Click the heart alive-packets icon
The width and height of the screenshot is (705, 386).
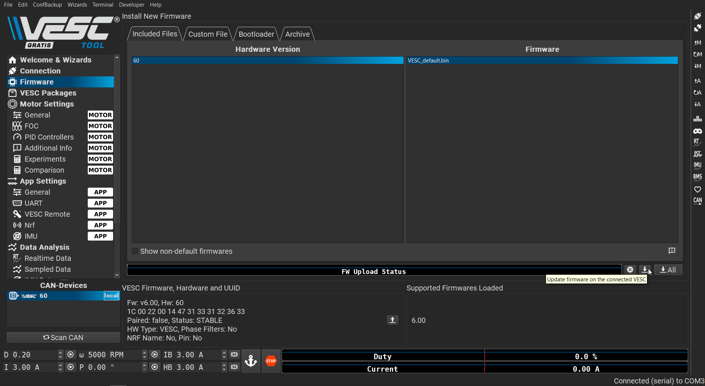click(x=697, y=189)
